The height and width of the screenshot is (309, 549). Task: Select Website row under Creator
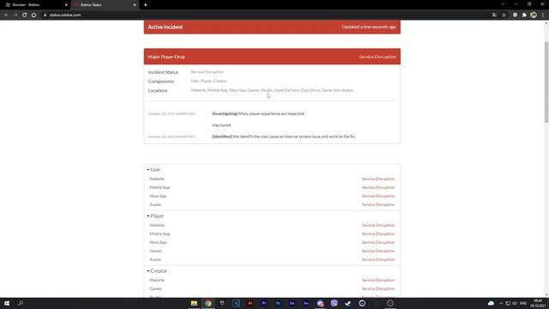pos(272,281)
